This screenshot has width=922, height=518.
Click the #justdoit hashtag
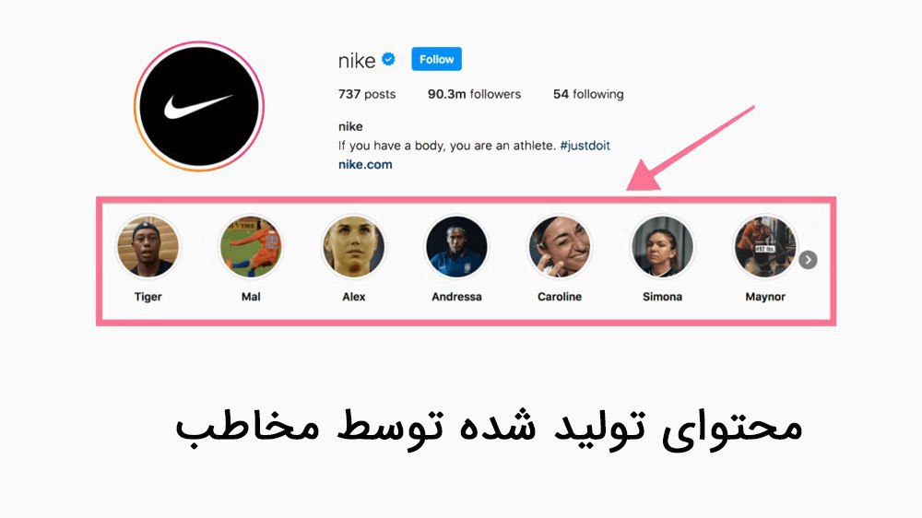585,146
